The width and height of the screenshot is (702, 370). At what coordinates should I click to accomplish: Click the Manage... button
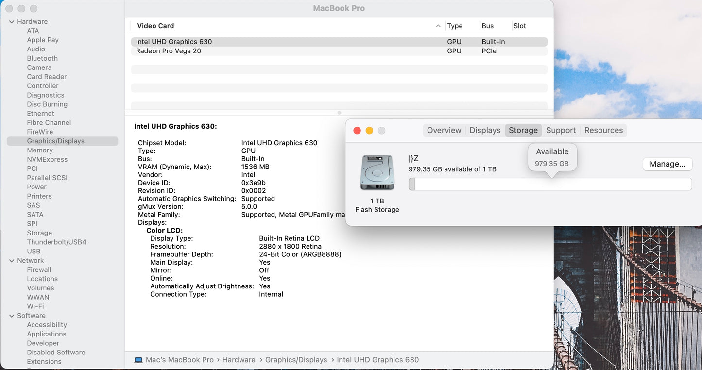pos(667,164)
